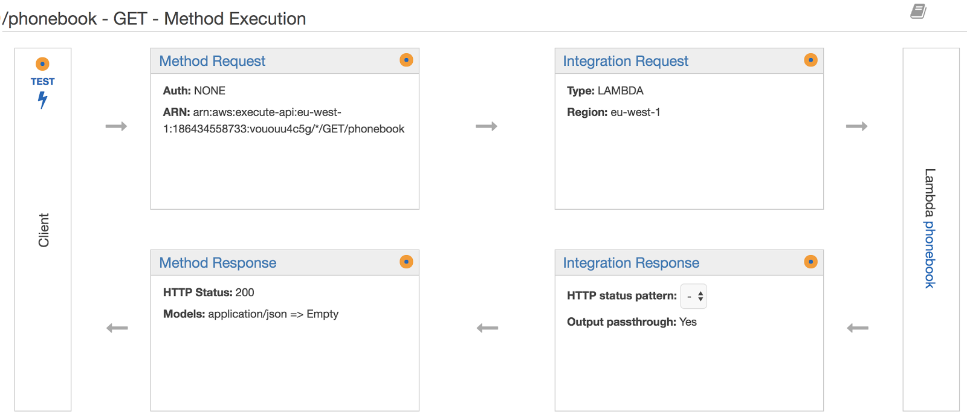Image resolution: width=967 pixels, height=417 pixels.
Task: Click the orange status dot on Method Response
Action: click(x=406, y=262)
